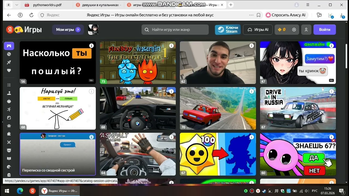349x196 pixels.
Task: Show info for the Нарисуй это card
Action: pos(91,91)
